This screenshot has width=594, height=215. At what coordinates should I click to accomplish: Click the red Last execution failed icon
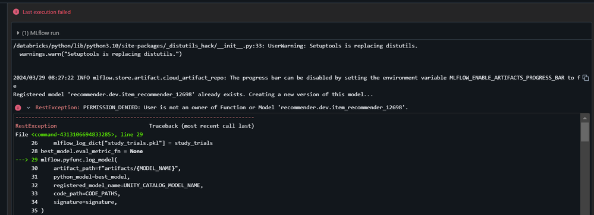pyautogui.click(x=16, y=12)
